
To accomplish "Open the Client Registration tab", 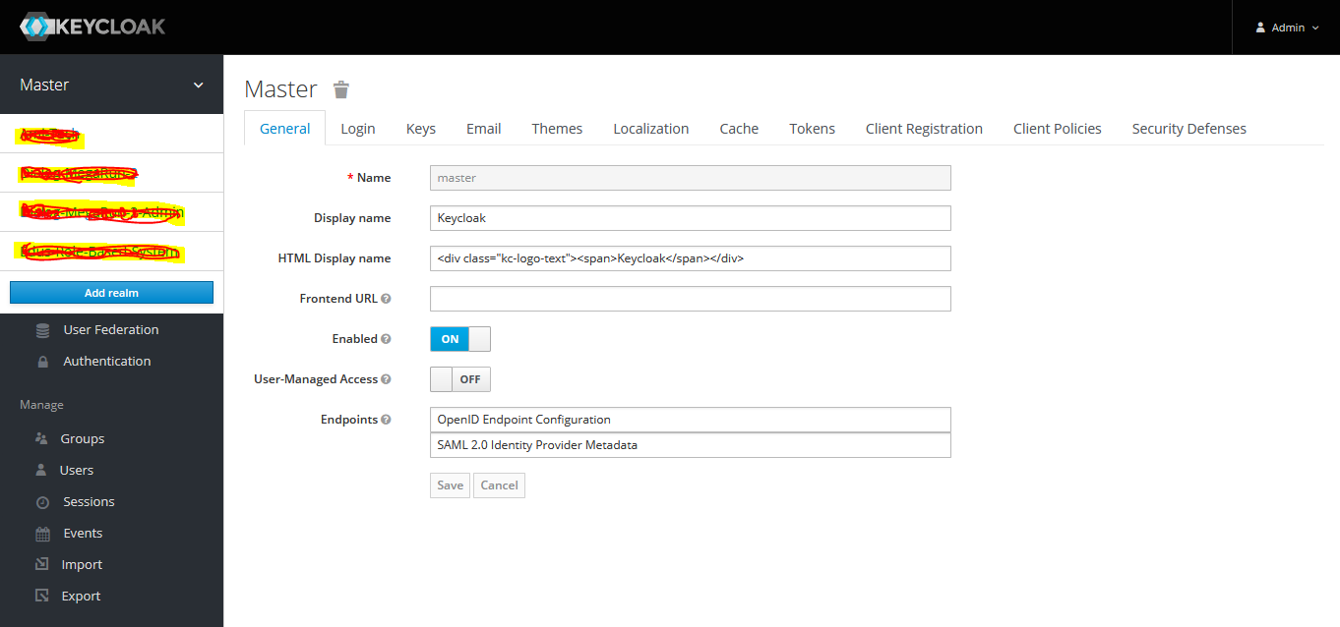I will click(x=924, y=128).
